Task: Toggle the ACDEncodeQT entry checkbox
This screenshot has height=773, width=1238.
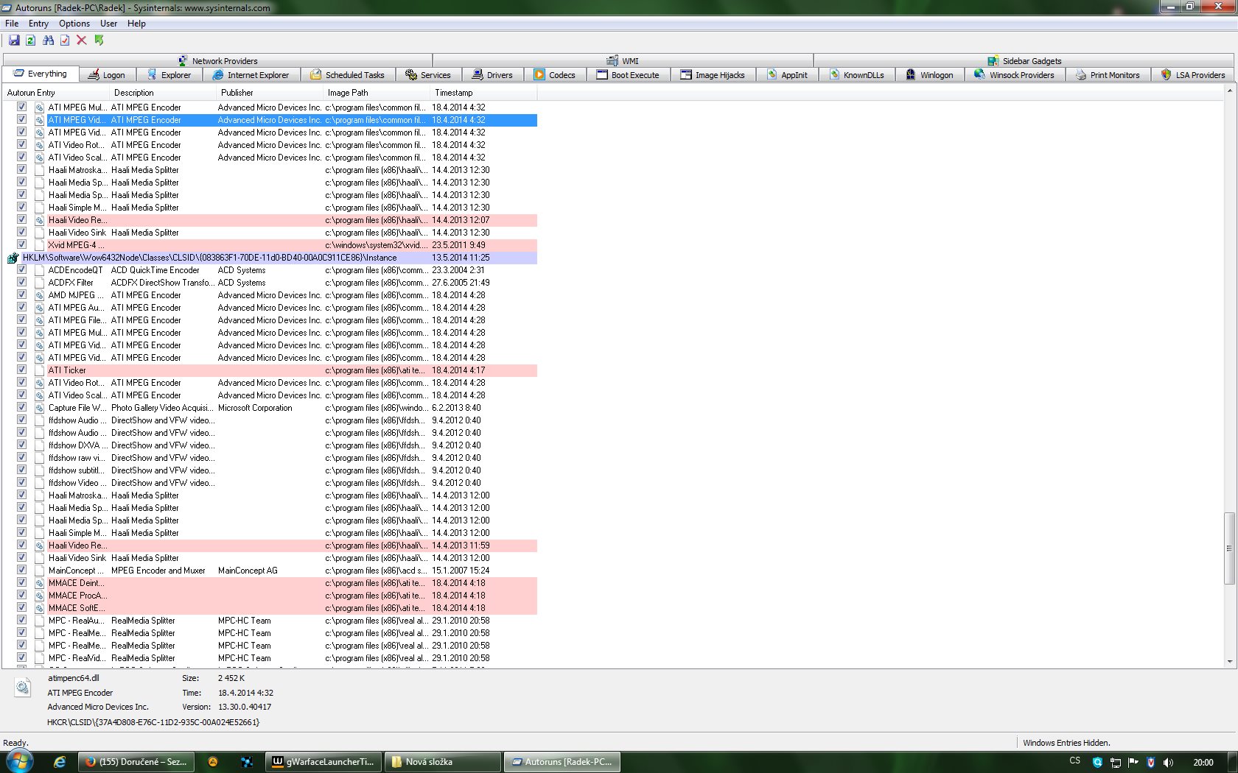Action: tap(22, 269)
